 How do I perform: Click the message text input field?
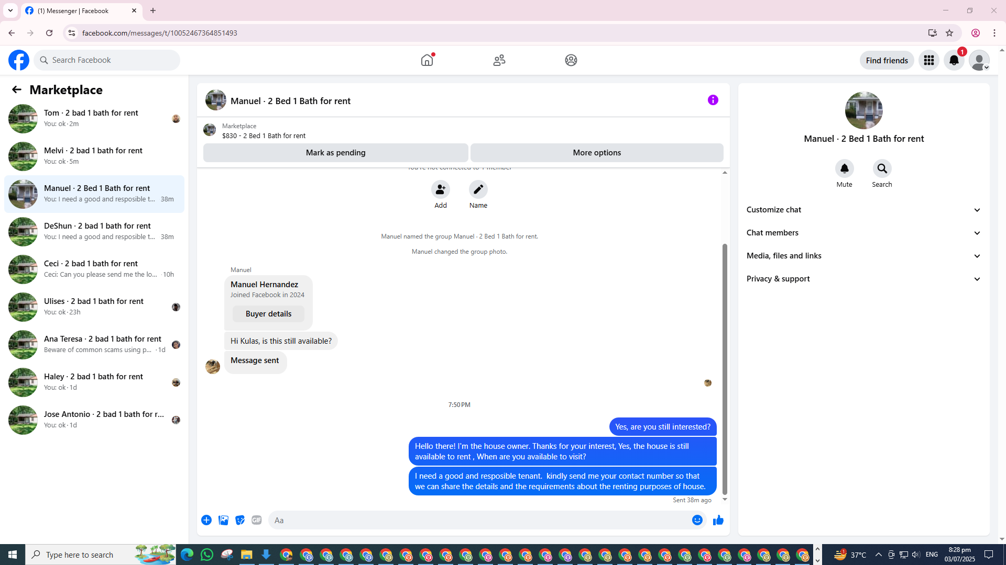click(472, 520)
